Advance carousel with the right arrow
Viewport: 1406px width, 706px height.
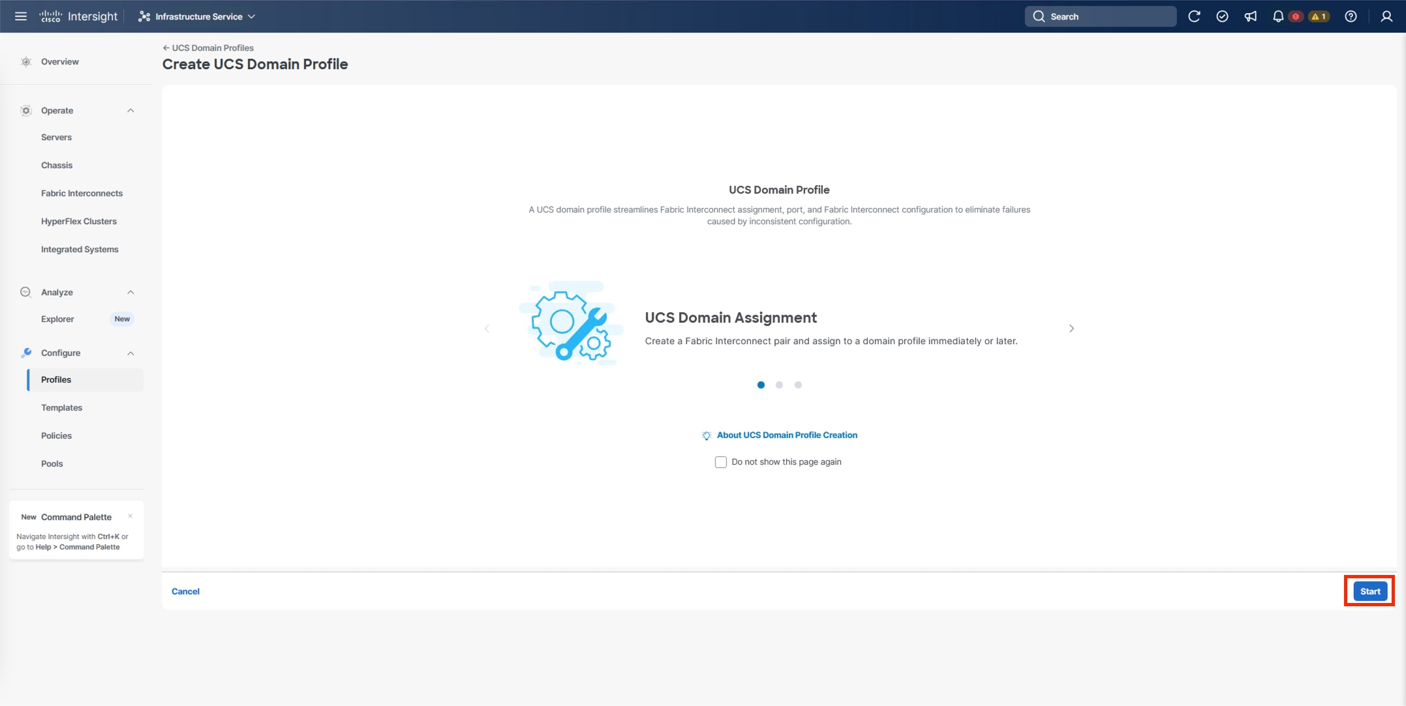coord(1071,328)
